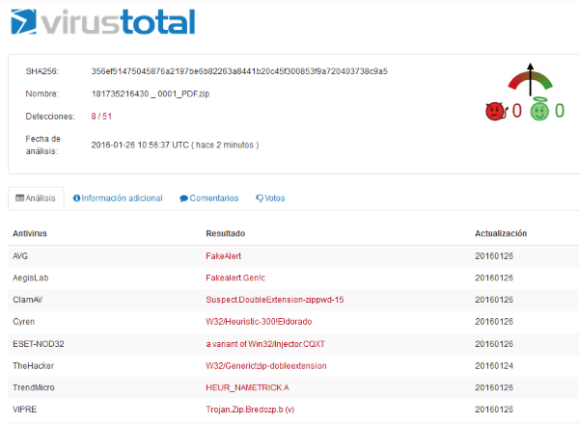Click W32/Generic!zip-dobleextension result

pos(266,366)
